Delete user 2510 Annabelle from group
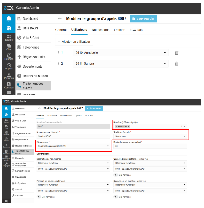This screenshot has width=204, height=208. [x=176, y=53]
